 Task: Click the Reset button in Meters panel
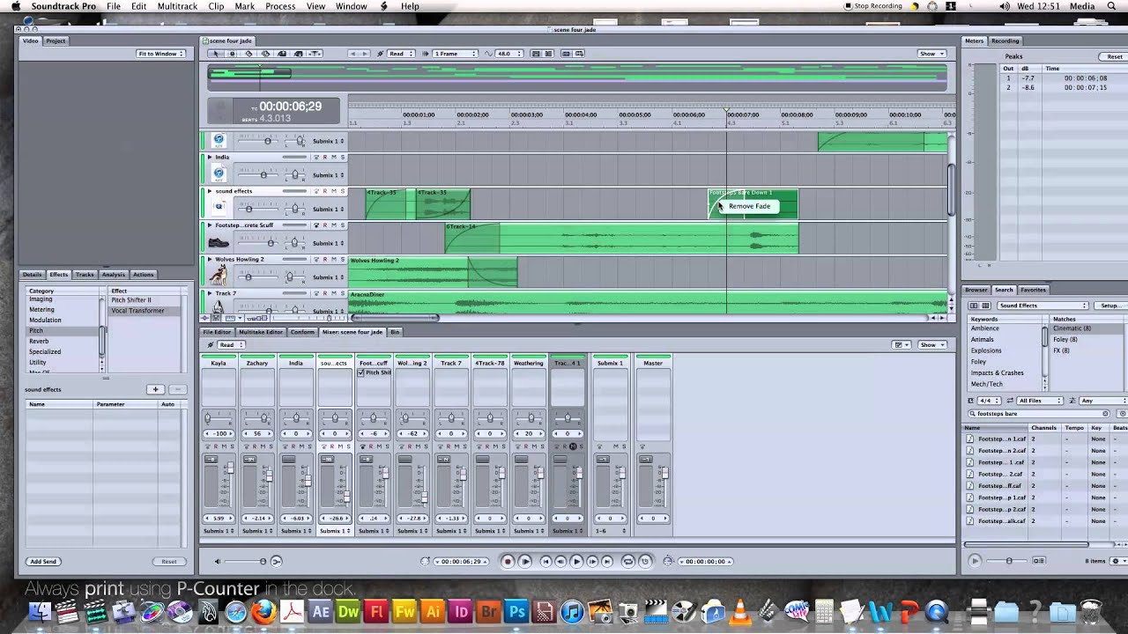(x=1115, y=56)
